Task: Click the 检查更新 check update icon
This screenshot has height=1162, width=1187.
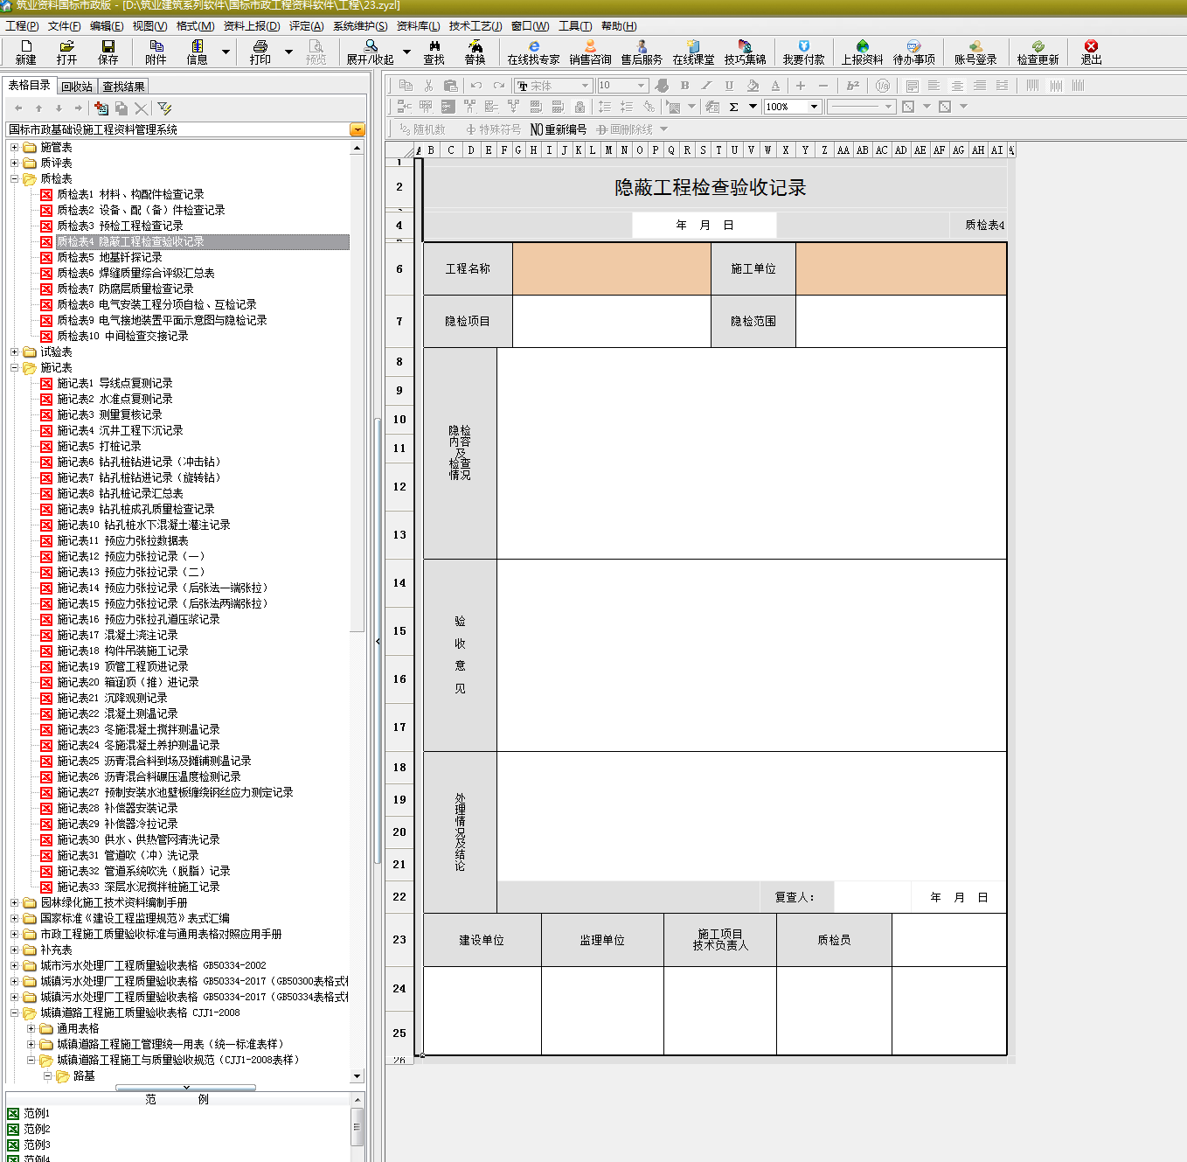Action: 1038,52
